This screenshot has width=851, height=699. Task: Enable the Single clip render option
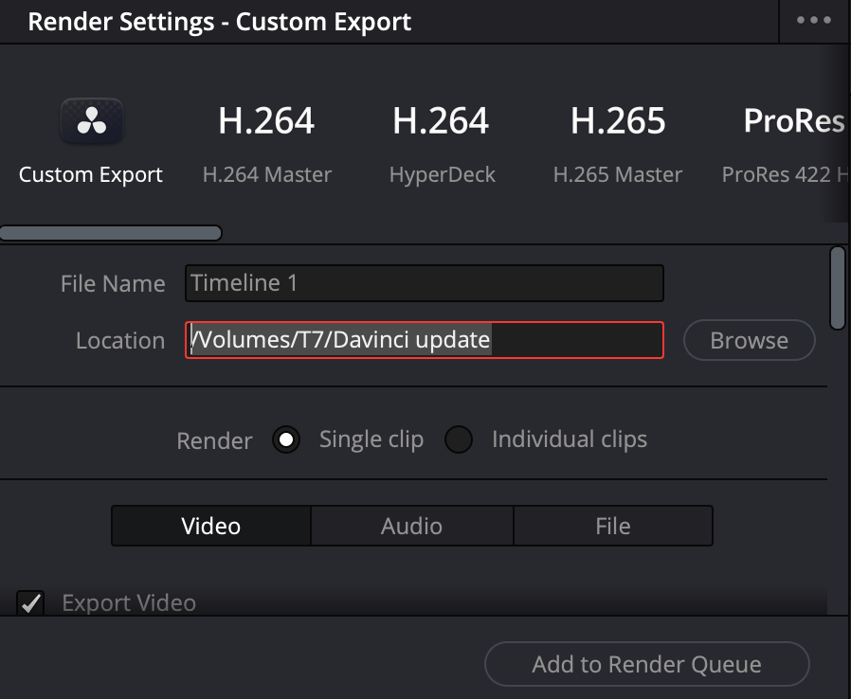tap(286, 440)
